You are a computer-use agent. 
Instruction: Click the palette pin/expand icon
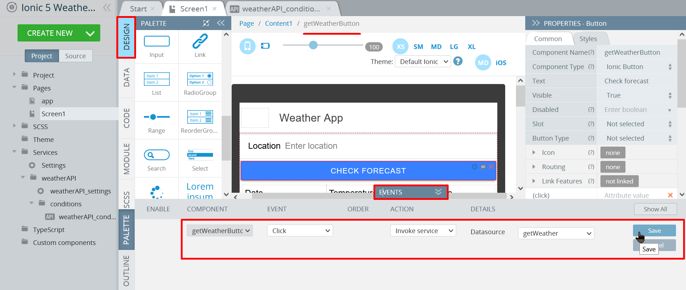[x=206, y=23]
